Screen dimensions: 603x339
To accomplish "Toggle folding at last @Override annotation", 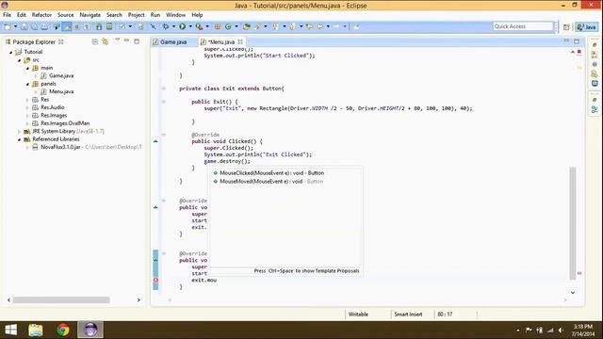I will tap(163, 253).
